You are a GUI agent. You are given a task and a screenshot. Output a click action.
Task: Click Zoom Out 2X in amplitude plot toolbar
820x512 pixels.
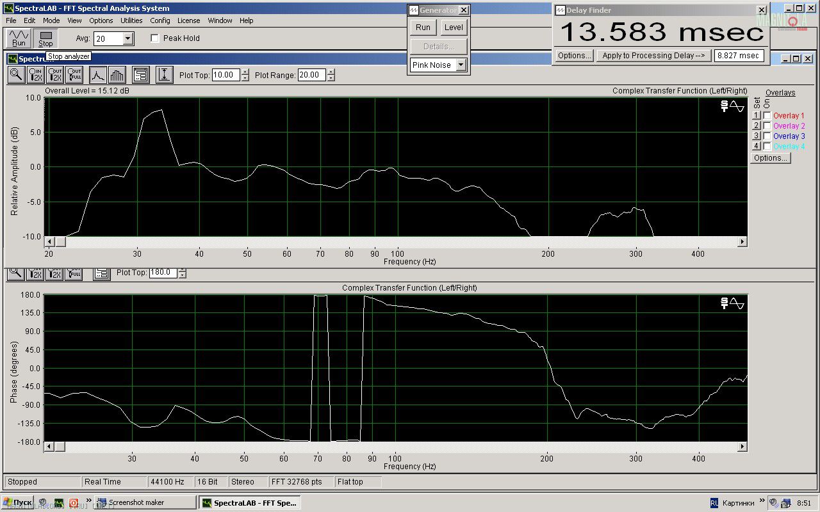point(54,75)
